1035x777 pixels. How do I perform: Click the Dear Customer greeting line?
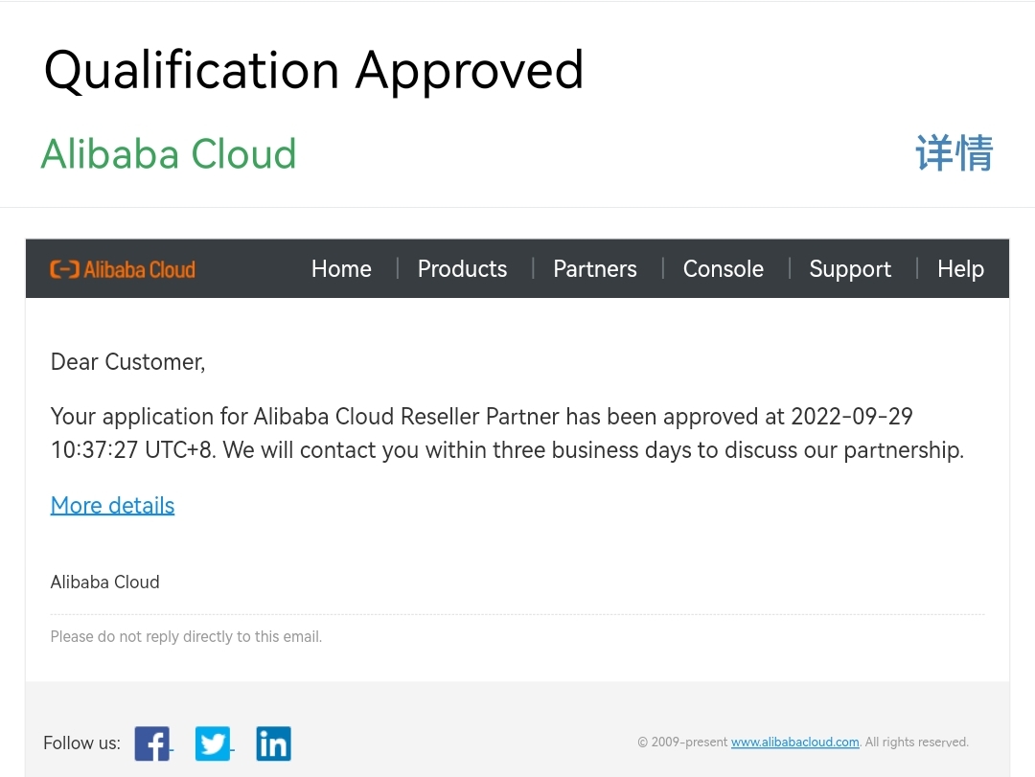(127, 362)
